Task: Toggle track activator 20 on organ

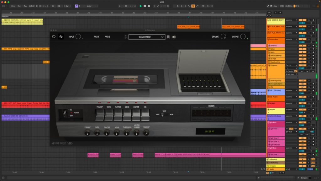Action: (x=303, y=103)
